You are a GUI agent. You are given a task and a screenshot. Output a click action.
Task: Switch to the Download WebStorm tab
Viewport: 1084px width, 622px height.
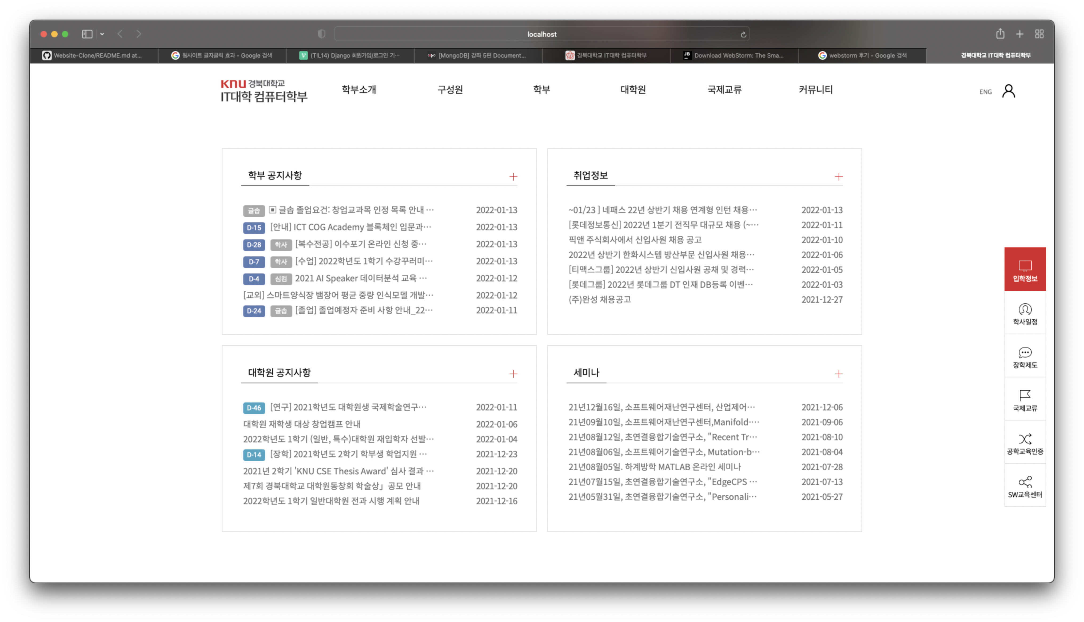734,55
